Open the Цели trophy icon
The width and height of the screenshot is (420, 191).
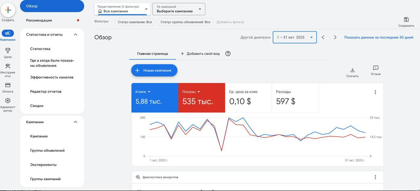[x=8, y=50]
